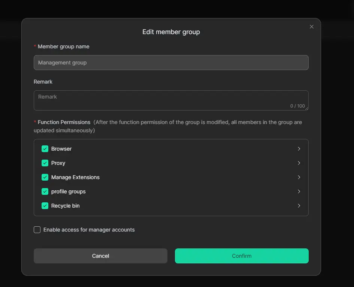The height and width of the screenshot is (287, 354).
Task: Grab the Remark box resize handle
Action: pyautogui.click(x=307, y=109)
